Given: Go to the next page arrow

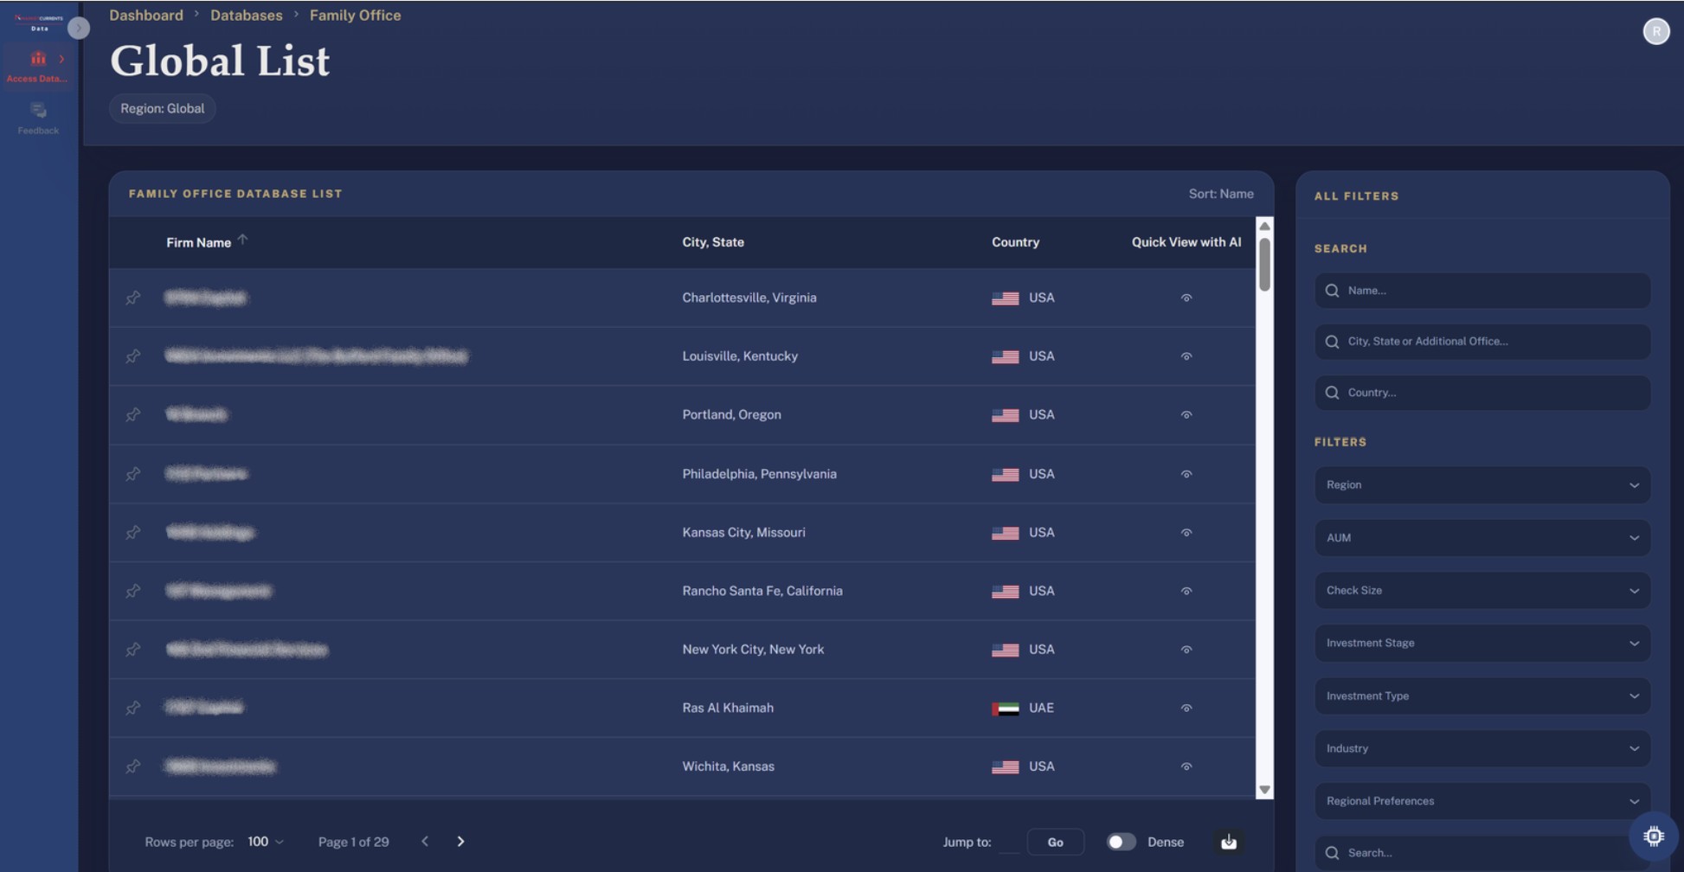Looking at the screenshot, I should [460, 842].
